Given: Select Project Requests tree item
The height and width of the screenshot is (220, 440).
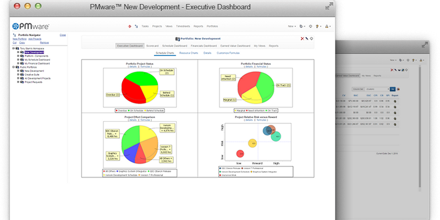Looking at the screenshot, I should click(34, 82).
